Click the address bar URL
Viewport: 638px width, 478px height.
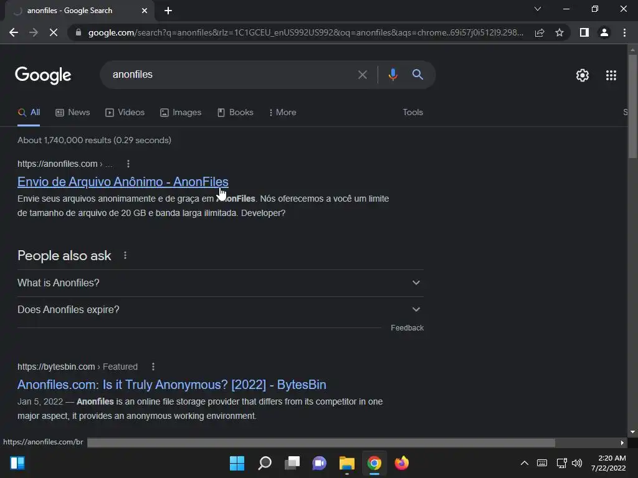pyautogui.click(x=305, y=32)
